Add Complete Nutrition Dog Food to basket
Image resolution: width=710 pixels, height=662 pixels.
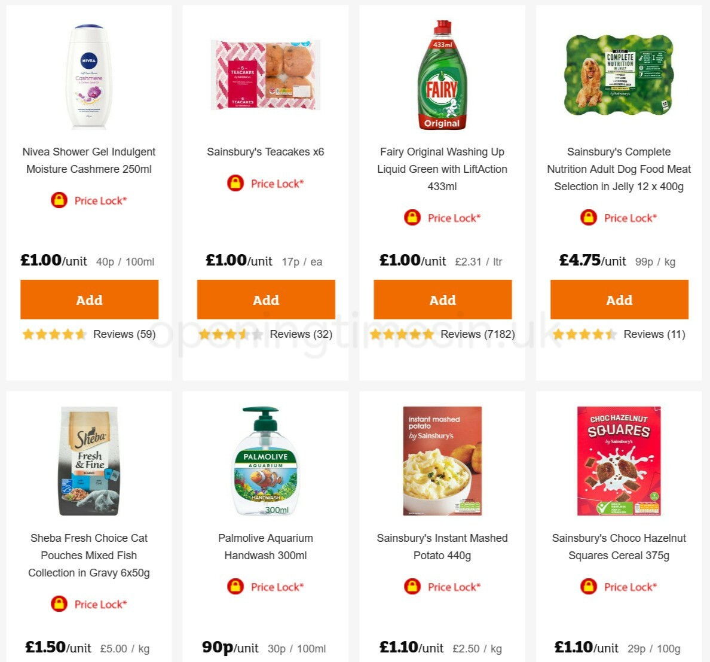coord(619,300)
